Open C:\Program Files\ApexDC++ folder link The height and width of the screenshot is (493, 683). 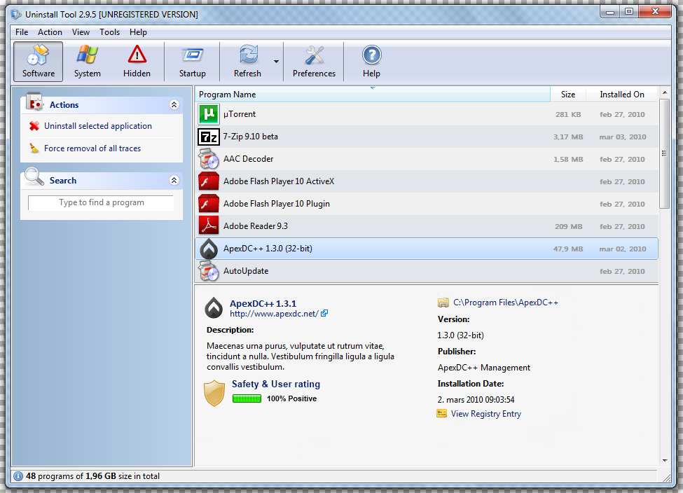click(506, 303)
